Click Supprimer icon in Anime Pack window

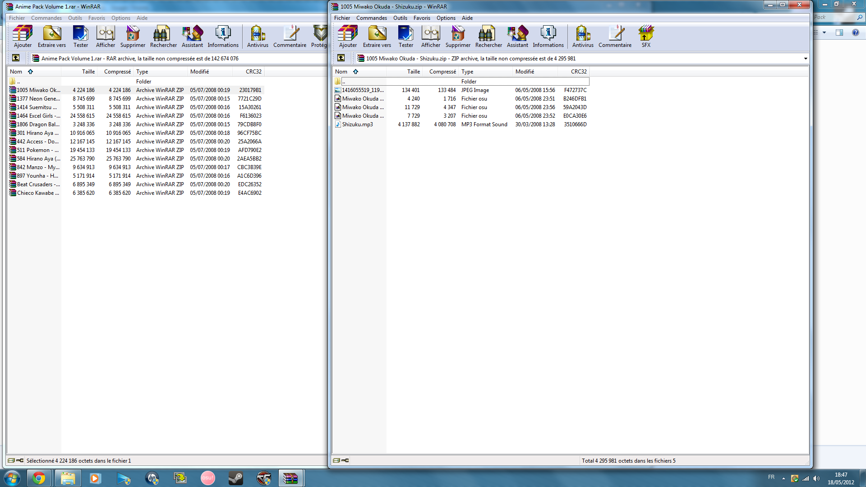tap(133, 36)
